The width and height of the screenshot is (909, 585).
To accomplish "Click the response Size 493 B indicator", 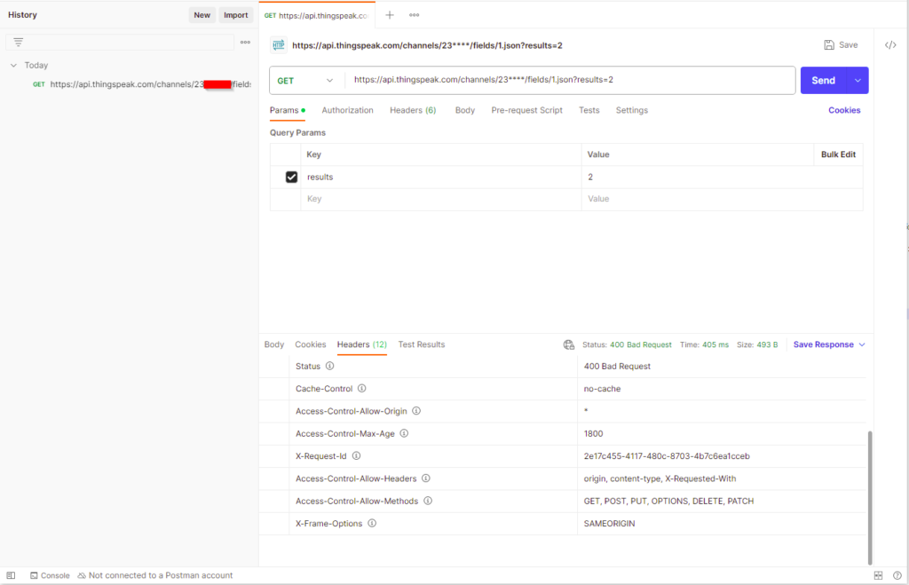I will coord(757,344).
